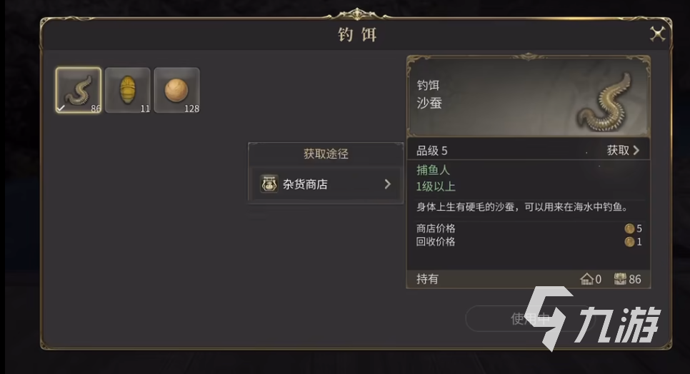Image resolution: width=690 pixels, height=374 pixels.
Task: Click the 品级 5 grade text
Action: 432,151
